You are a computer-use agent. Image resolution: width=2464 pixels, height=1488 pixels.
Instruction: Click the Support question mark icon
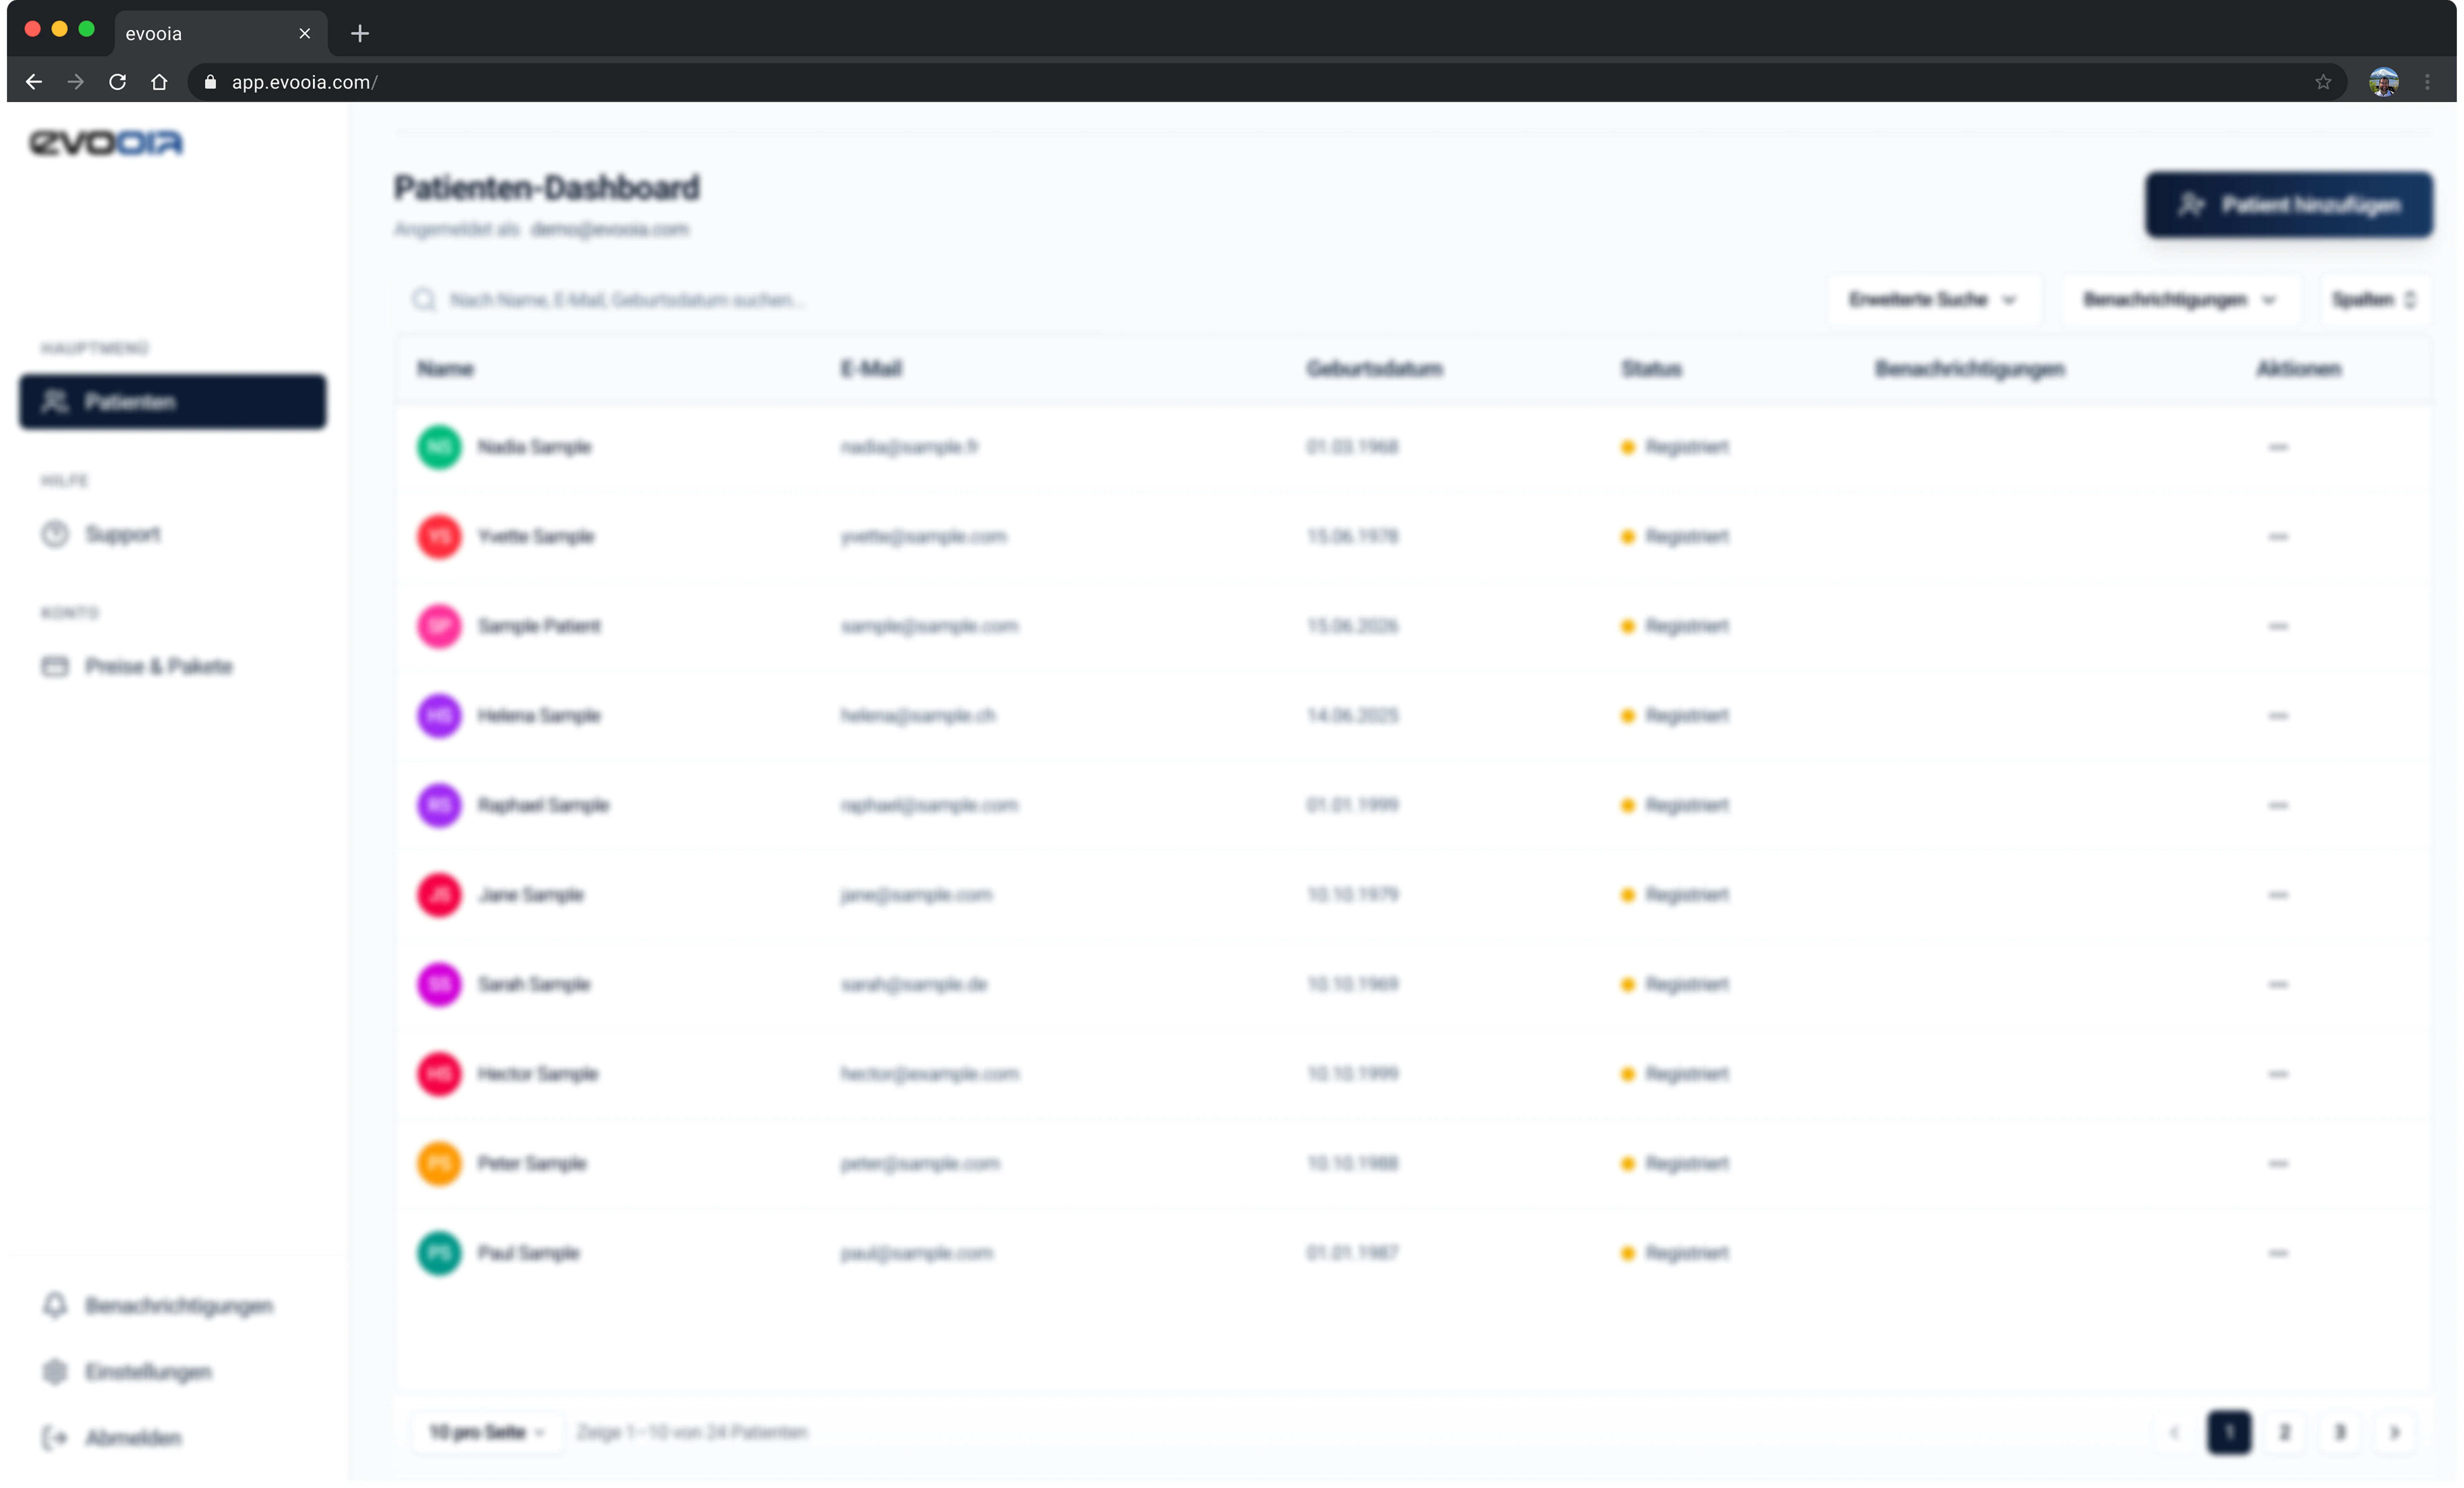point(55,534)
